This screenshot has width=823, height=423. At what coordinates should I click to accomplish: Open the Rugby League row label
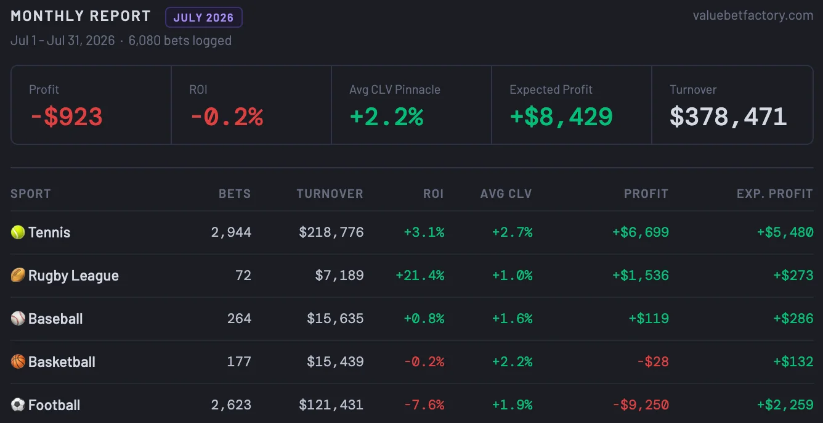click(73, 276)
